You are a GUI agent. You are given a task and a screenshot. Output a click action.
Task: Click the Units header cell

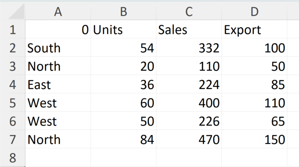123,30
